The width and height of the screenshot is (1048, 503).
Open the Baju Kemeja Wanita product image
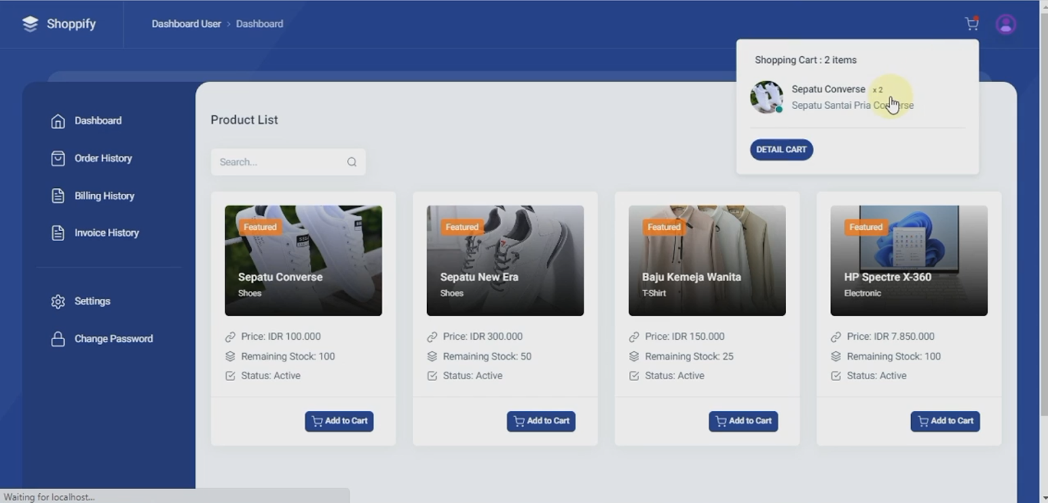707,261
